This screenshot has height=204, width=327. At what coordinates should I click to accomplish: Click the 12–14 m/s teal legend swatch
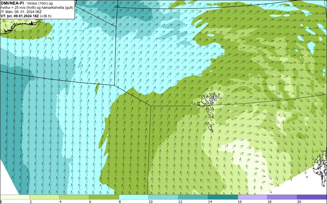pos(193,197)
